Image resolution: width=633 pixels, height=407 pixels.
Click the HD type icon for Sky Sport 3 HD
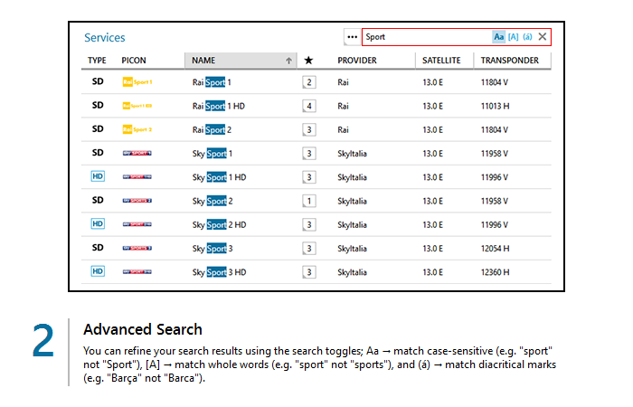pos(98,270)
